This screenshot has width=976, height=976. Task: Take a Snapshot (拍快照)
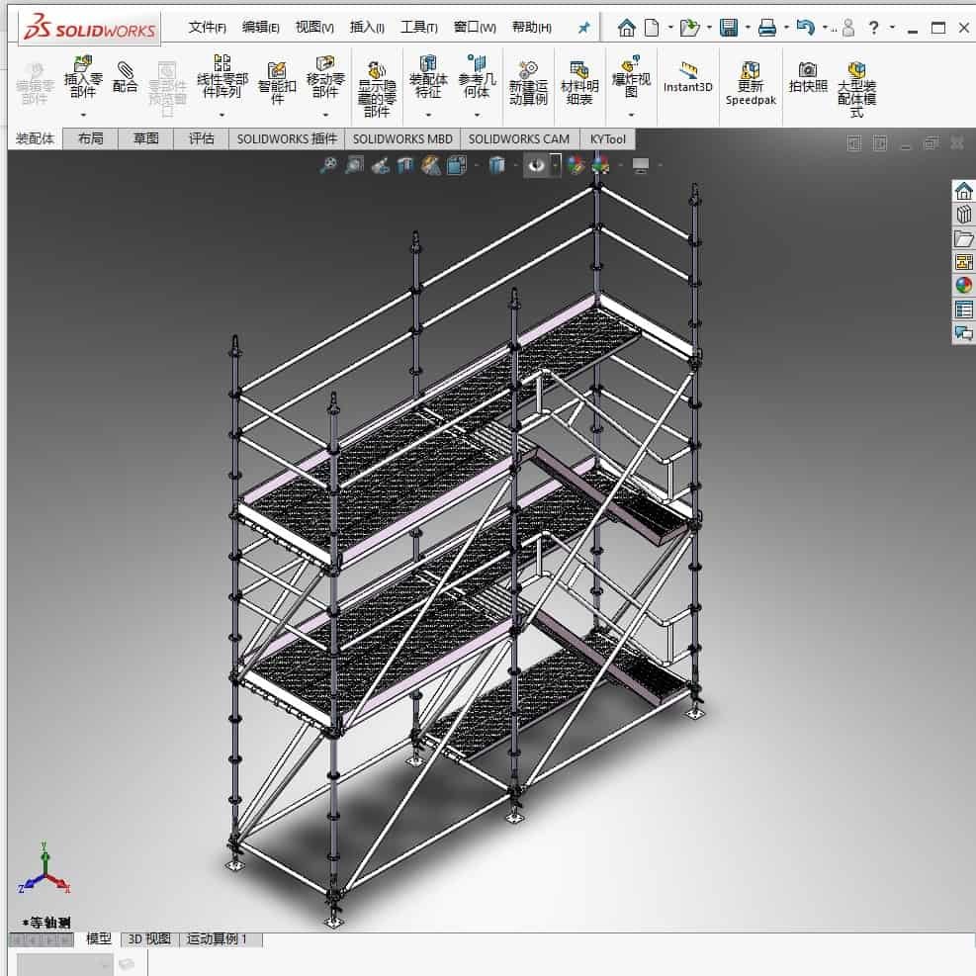tap(808, 77)
